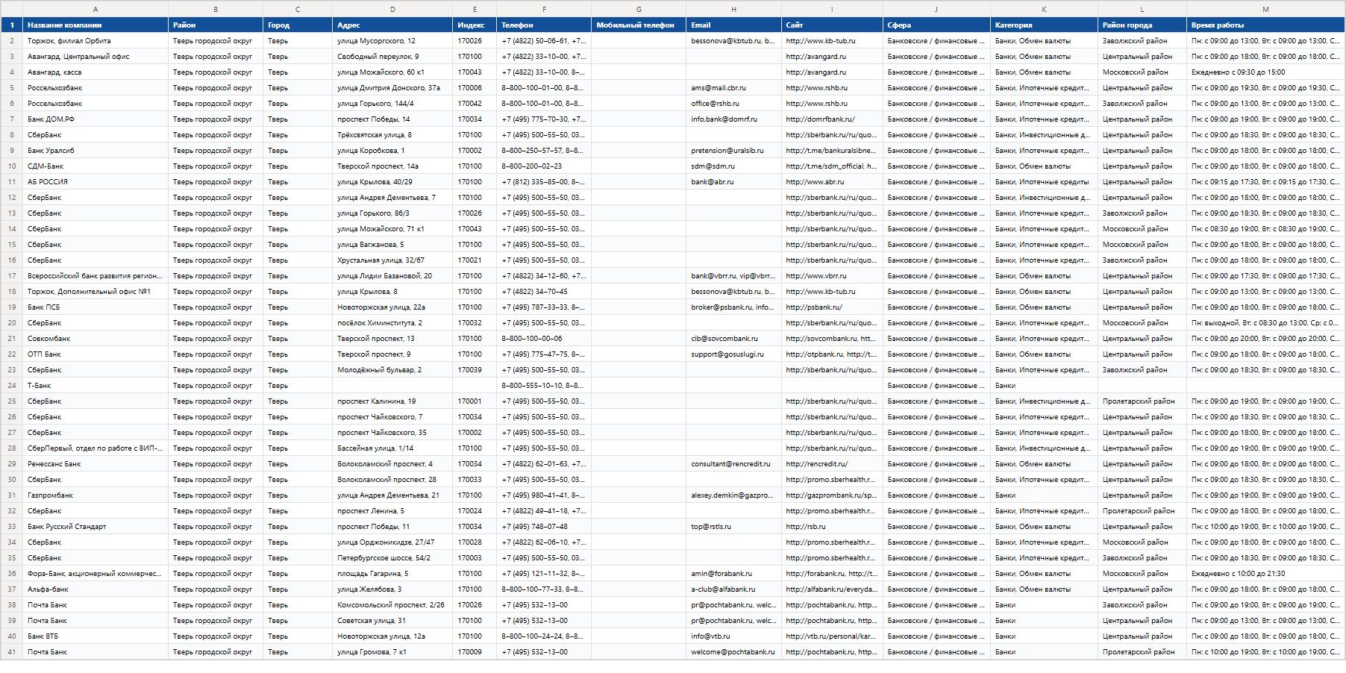Click address 'улица Громова, 7 к1'
This screenshot has width=1346, height=673.
(392, 652)
